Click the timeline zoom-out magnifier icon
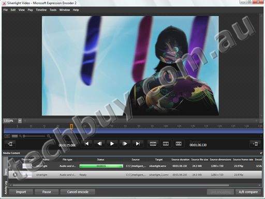This screenshot has width=265, height=199. coord(20,136)
